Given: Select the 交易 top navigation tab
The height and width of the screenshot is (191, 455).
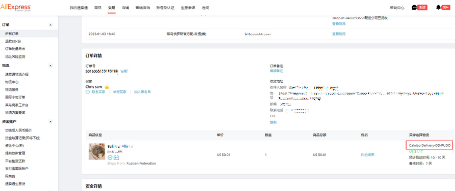Looking at the screenshot, I should tap(112, 8).
